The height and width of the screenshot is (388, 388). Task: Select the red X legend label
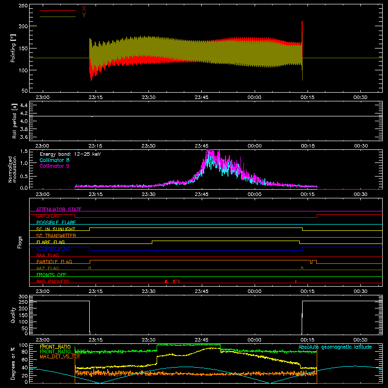tap(84, 9)
